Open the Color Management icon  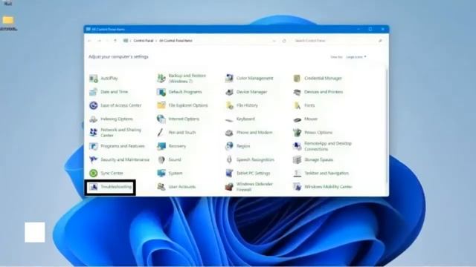click(229, 79)
